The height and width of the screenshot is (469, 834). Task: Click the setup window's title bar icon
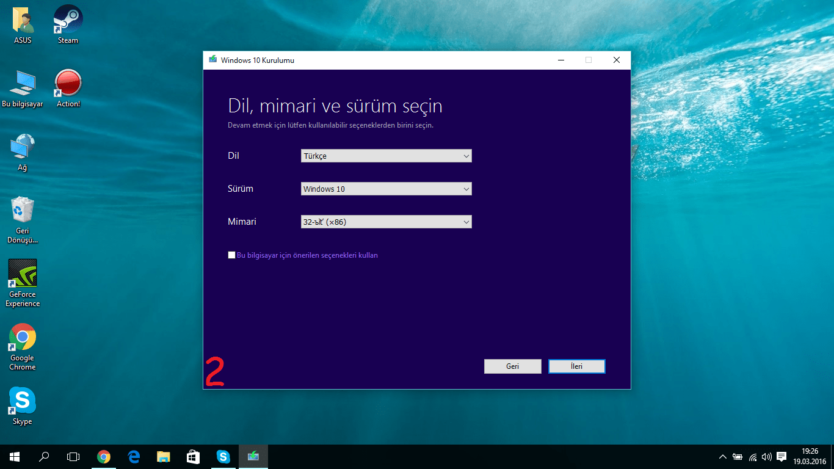pyautogui.click(x=213, y=60)
